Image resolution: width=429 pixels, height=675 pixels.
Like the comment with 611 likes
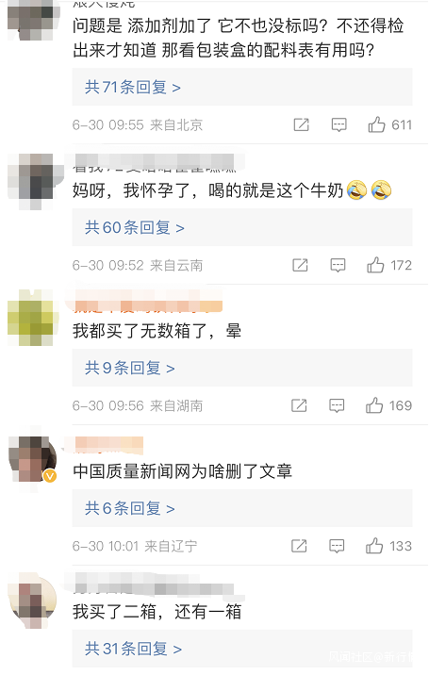click(376, 124)
